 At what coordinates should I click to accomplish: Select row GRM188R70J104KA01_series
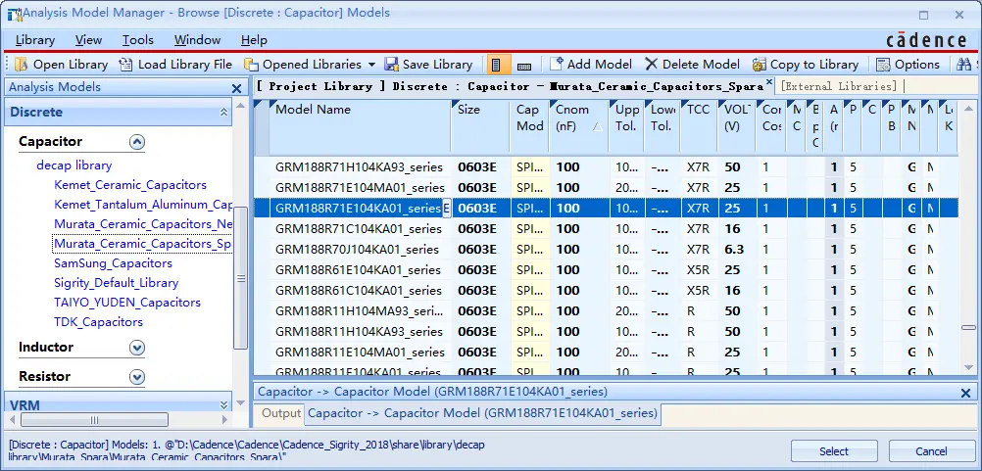[x=607, y=250]
